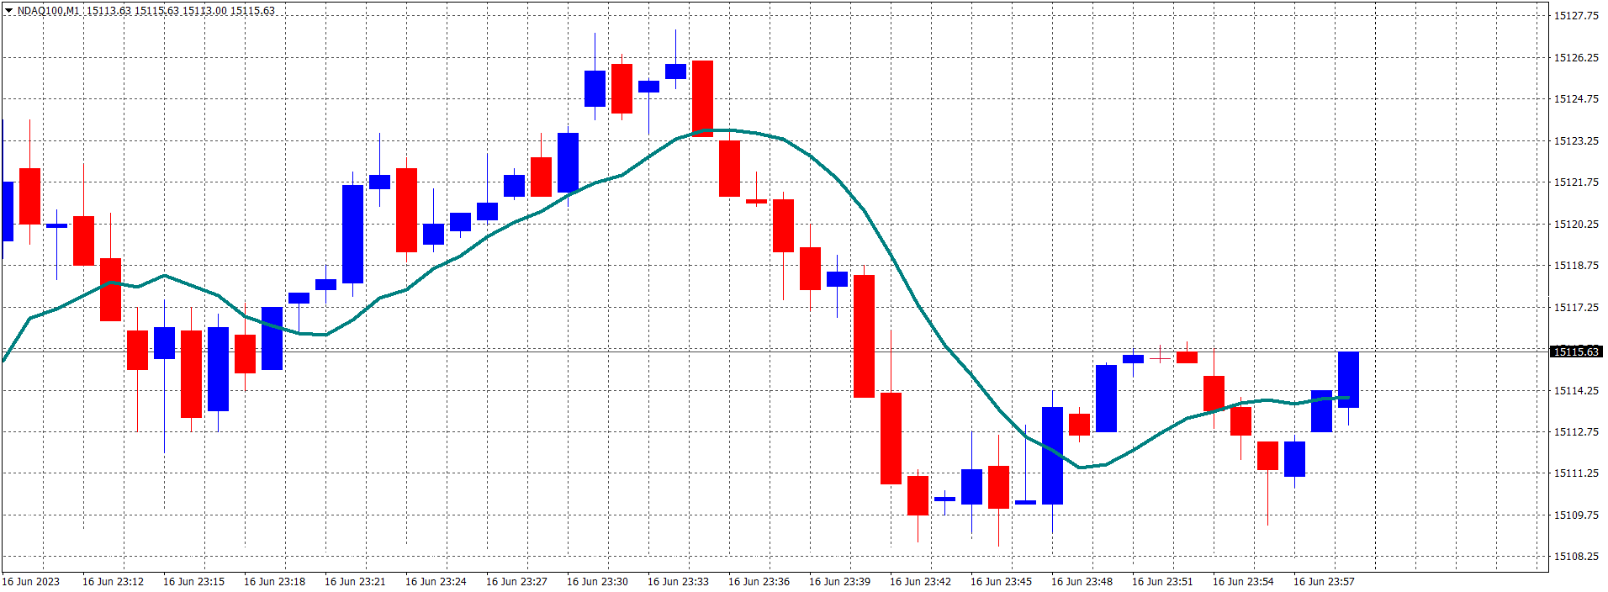Open the chart menu triangle beside NDAQ100,M1
The image size is (1608, 592).
pos(9,11)
